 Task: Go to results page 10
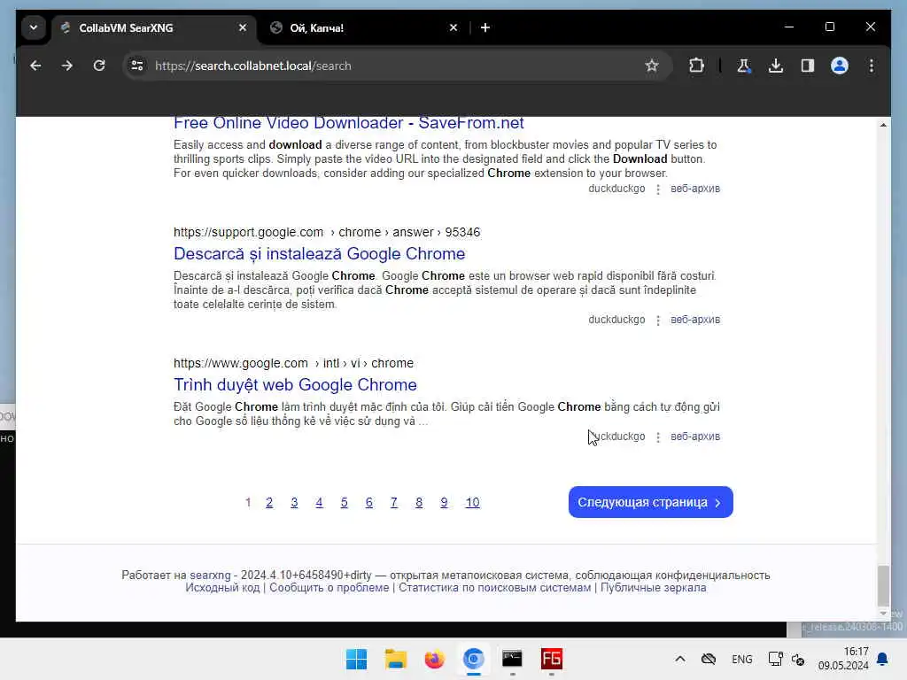(x=473, y=503)
